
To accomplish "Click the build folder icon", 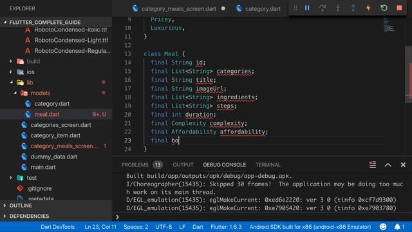I will 20,61.
